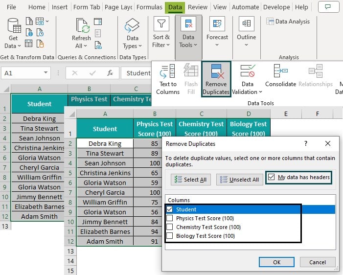Check the Chemistry Test Score (100) column

tap(169, 227)
